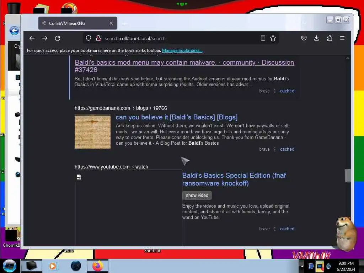
Task: Expand options dots for YouTube result
Action: (x=275, y=229)
